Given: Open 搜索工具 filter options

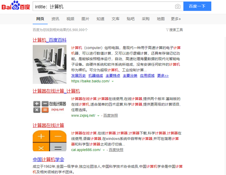Looking at the screenshot, I should click(175, 30).
